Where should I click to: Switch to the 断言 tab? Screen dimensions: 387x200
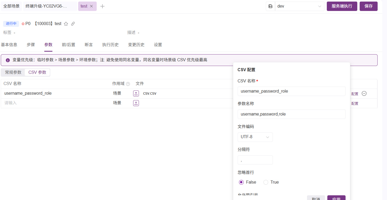tap(89, 45)
